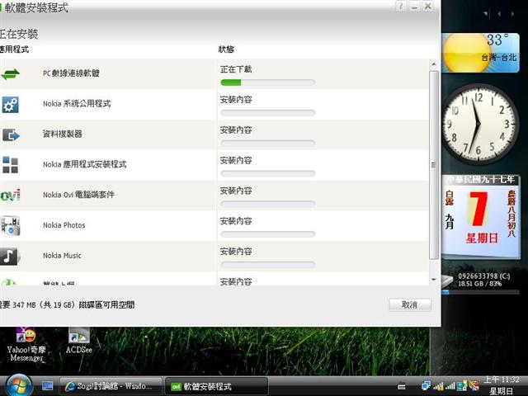Click the 取消 cancel button
Viewport: 528px width, 396px height.
(x=410, y=304)
